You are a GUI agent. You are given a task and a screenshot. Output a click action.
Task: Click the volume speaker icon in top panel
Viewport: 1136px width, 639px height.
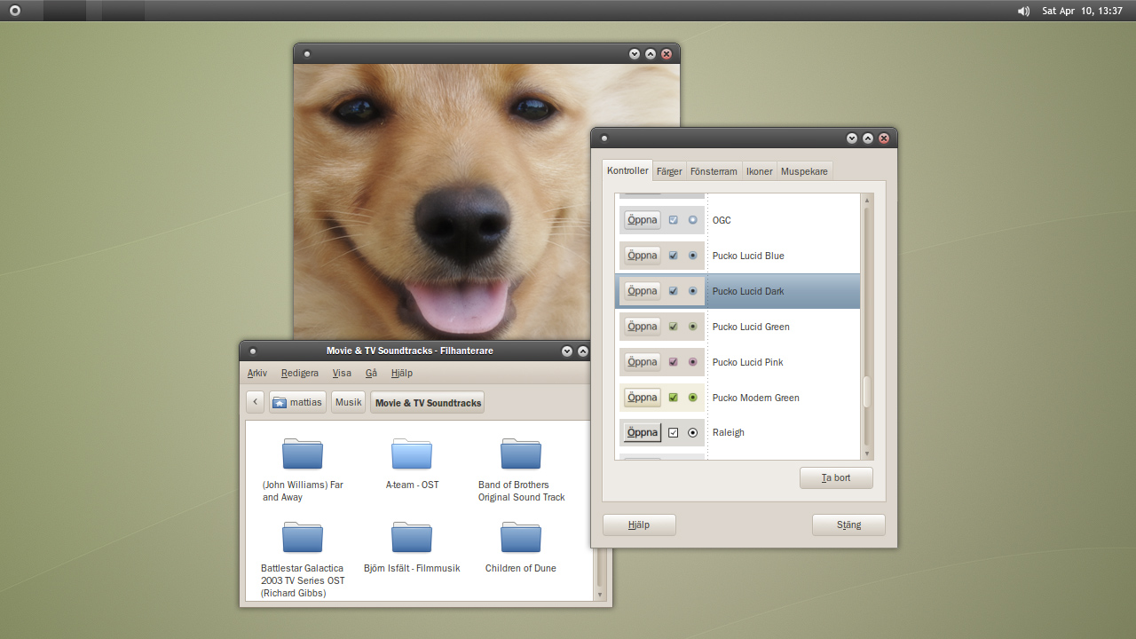pyautogui.click(x=1023, y=11)
